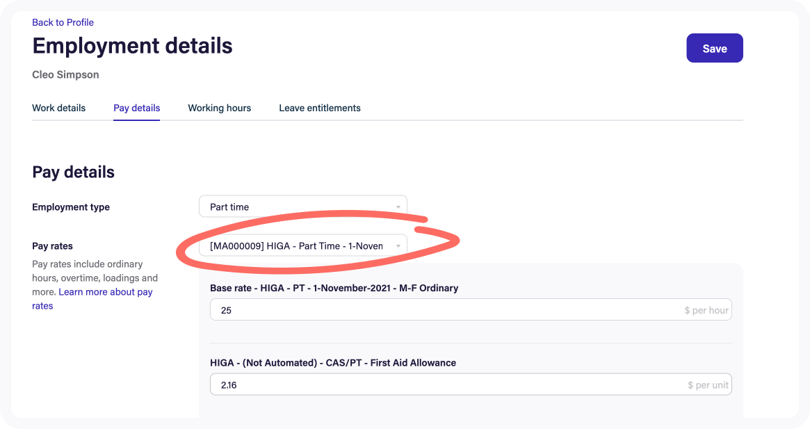
Task: Click the Pay rates section label
Action: [52, 246]
